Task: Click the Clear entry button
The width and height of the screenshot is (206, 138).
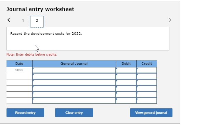Action: coord(74,113)
